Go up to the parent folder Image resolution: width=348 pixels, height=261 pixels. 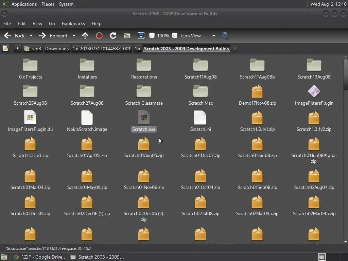coord(85,36)
